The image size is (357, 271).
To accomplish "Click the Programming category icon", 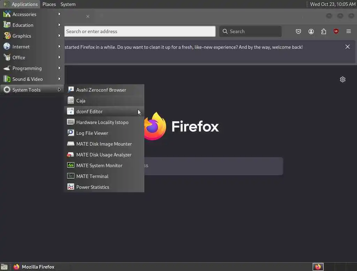I will [7, 68].
